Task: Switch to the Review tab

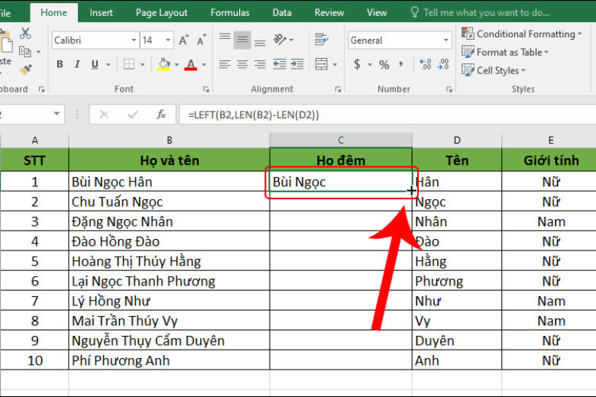Action: (329, 12)
